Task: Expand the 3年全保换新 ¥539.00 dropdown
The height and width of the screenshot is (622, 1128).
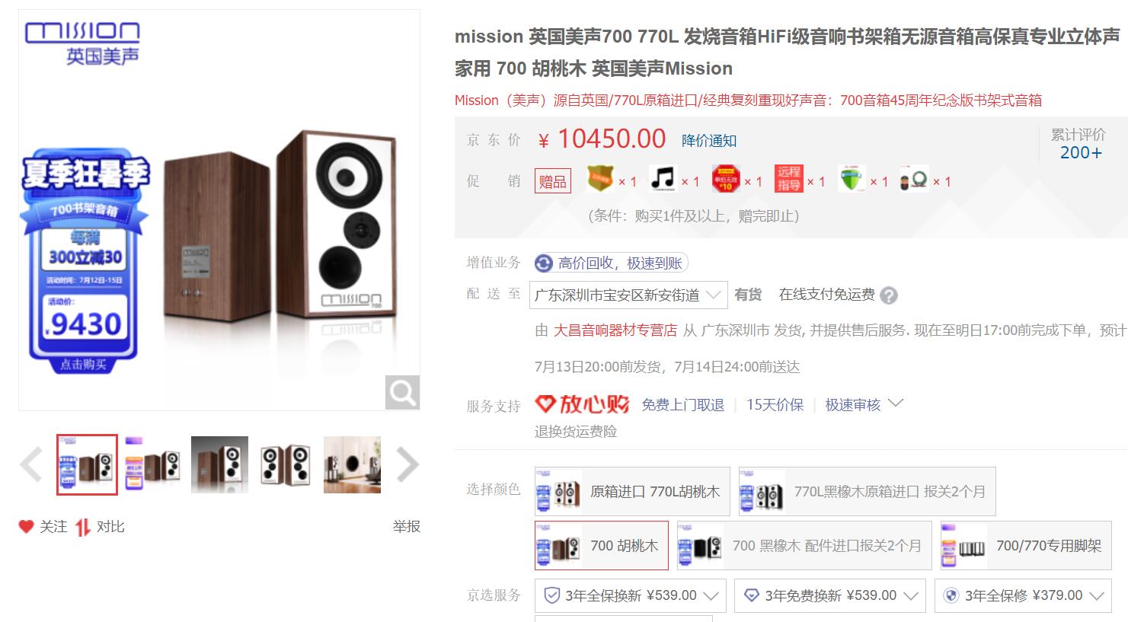Action: pyautogui.click(x=630, y=595)
